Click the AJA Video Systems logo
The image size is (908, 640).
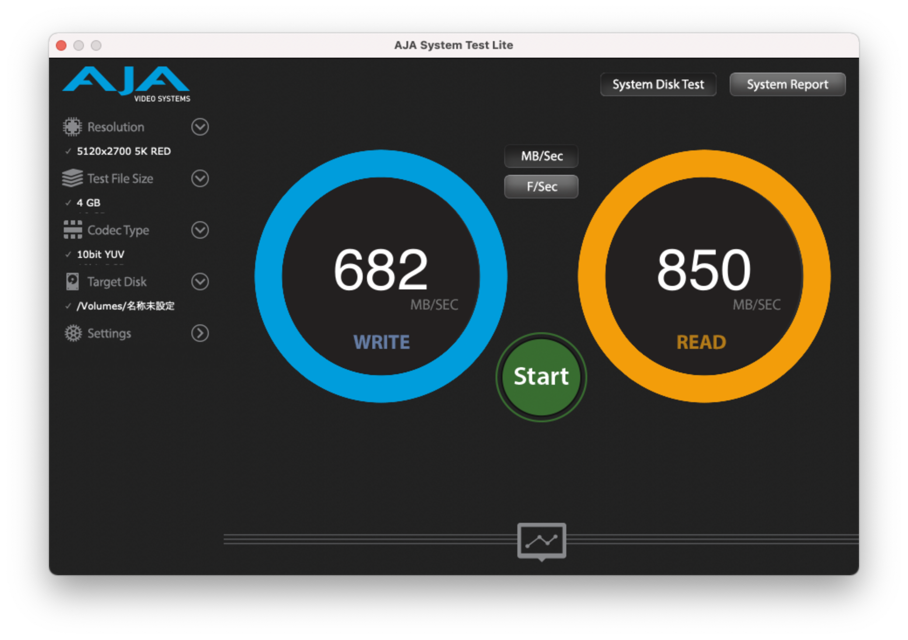[126, 84]
